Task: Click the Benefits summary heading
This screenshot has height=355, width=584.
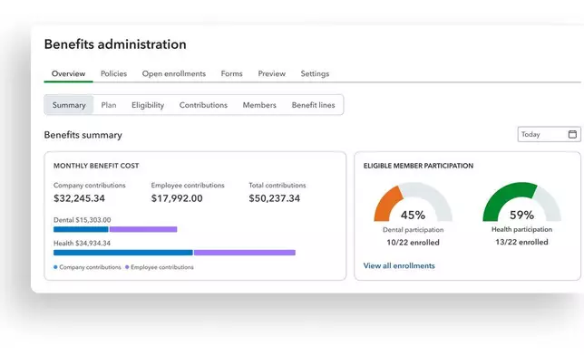Action: tap(83, 135)
